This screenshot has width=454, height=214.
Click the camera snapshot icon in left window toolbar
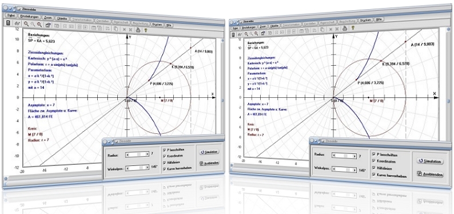48,26
